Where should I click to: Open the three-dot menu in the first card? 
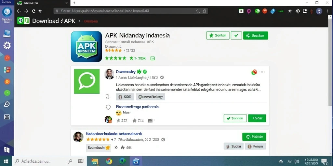coord(262,72)
